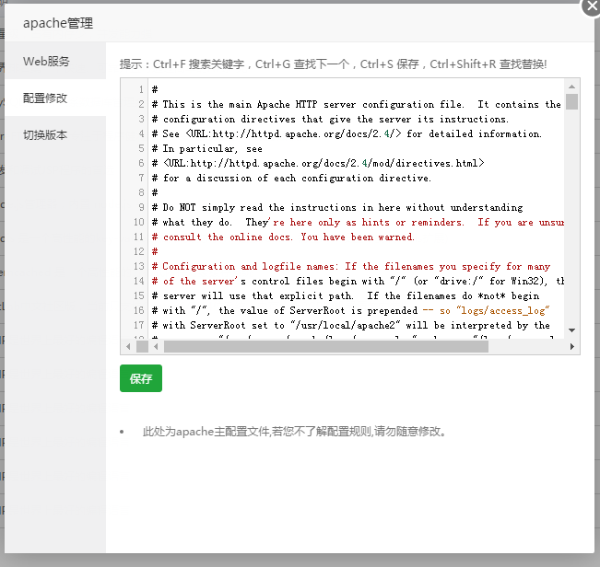Click line 3 'configuration directives that give the server'
600x567 pixels.
[330, 120]
